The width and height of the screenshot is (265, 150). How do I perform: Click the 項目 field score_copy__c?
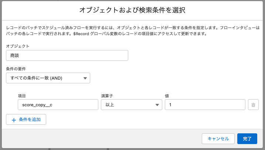(x=58, y=105)
